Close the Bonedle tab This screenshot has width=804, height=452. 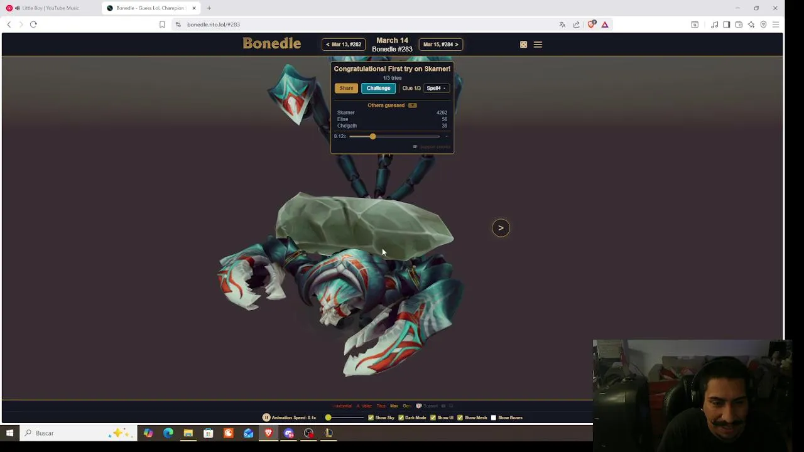coord(194,8)
